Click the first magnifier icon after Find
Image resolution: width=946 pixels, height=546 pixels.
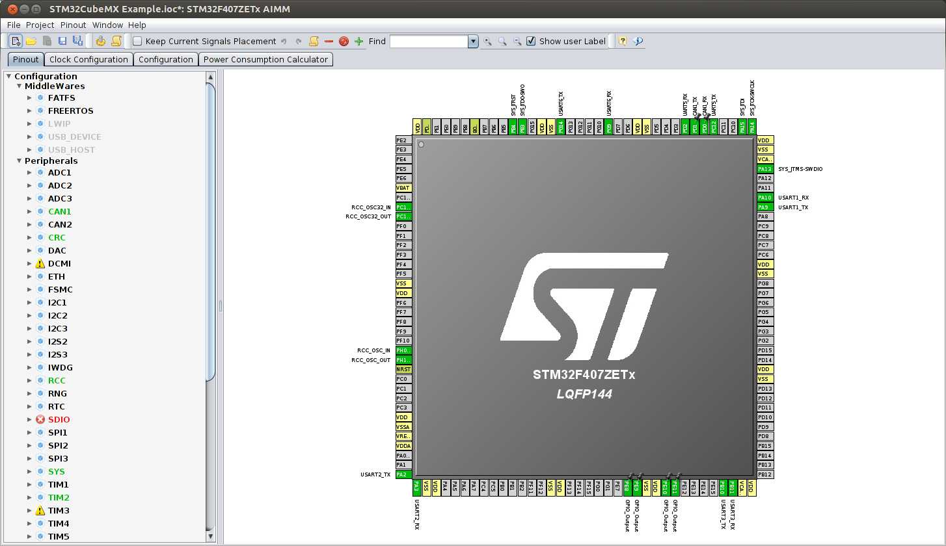[487, 41]
